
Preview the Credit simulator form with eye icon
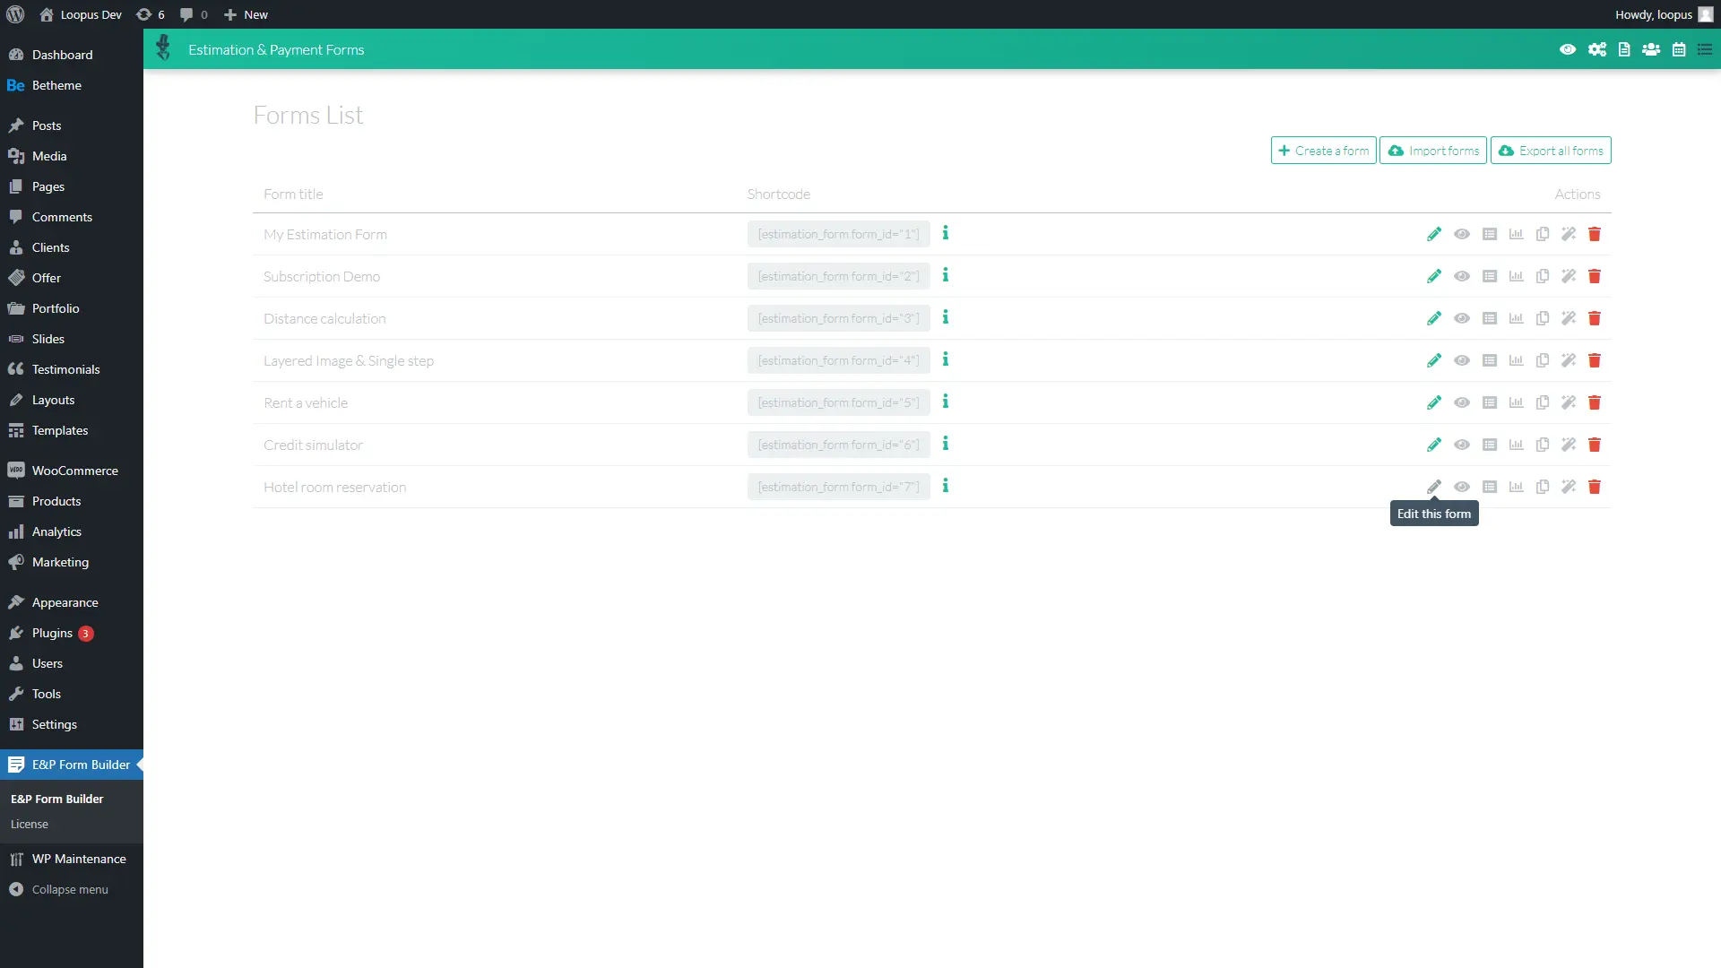1462,445
